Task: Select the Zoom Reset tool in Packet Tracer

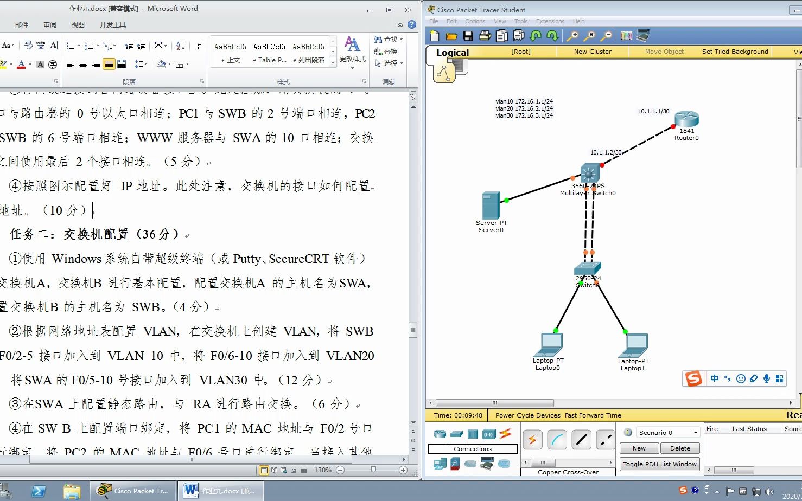Action: tap(589, 36)
